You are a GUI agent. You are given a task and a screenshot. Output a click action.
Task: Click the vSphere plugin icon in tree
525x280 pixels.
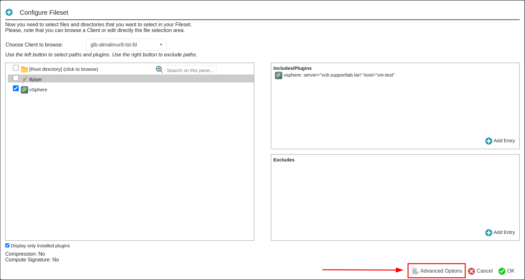tap(24, 90)
